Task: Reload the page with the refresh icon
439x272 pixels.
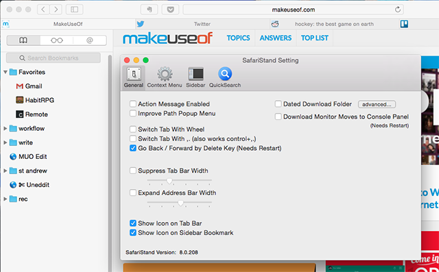Action: pyautogui.click(x=398, y=10)
